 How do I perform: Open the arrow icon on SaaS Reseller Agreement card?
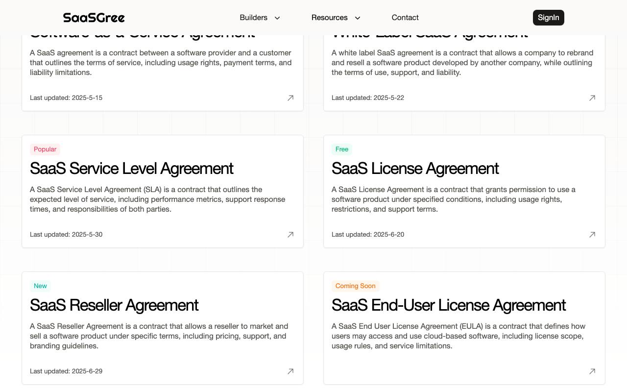coord(290,371)
